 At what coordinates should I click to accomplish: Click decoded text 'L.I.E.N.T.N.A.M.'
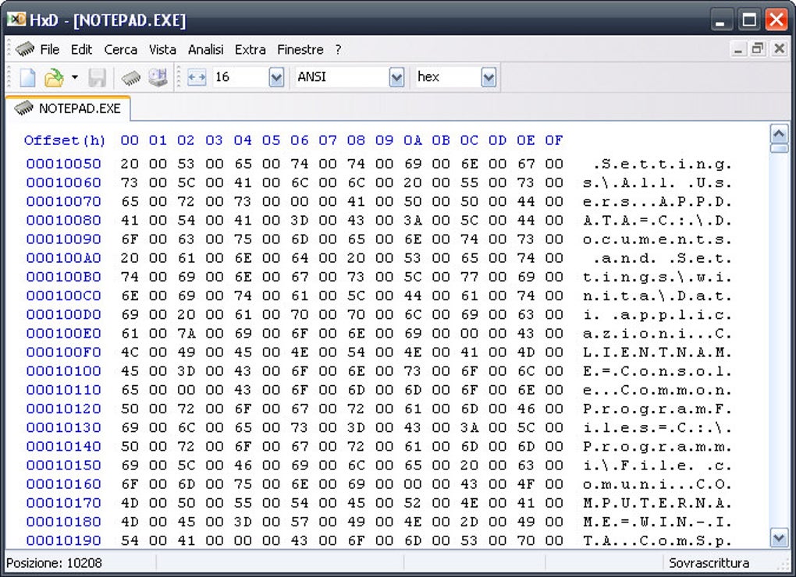pyautogui.click(x=657, y=352)
